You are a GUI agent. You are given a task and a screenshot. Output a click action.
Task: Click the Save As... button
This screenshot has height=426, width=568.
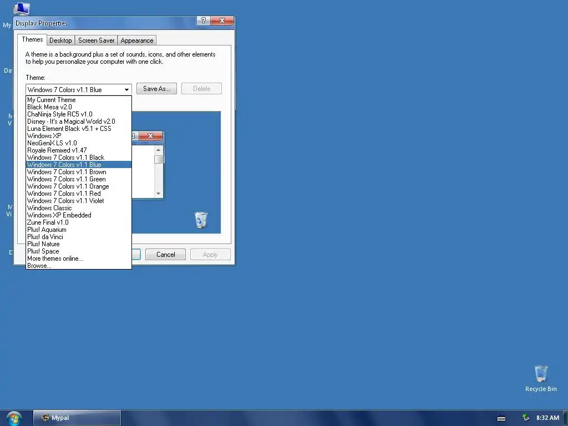pyautogui.click(x=156, y=89)
